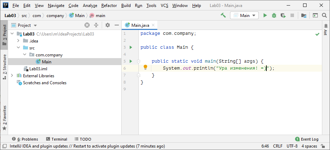Change CRLF line separator in status bar

pos(278,146)
